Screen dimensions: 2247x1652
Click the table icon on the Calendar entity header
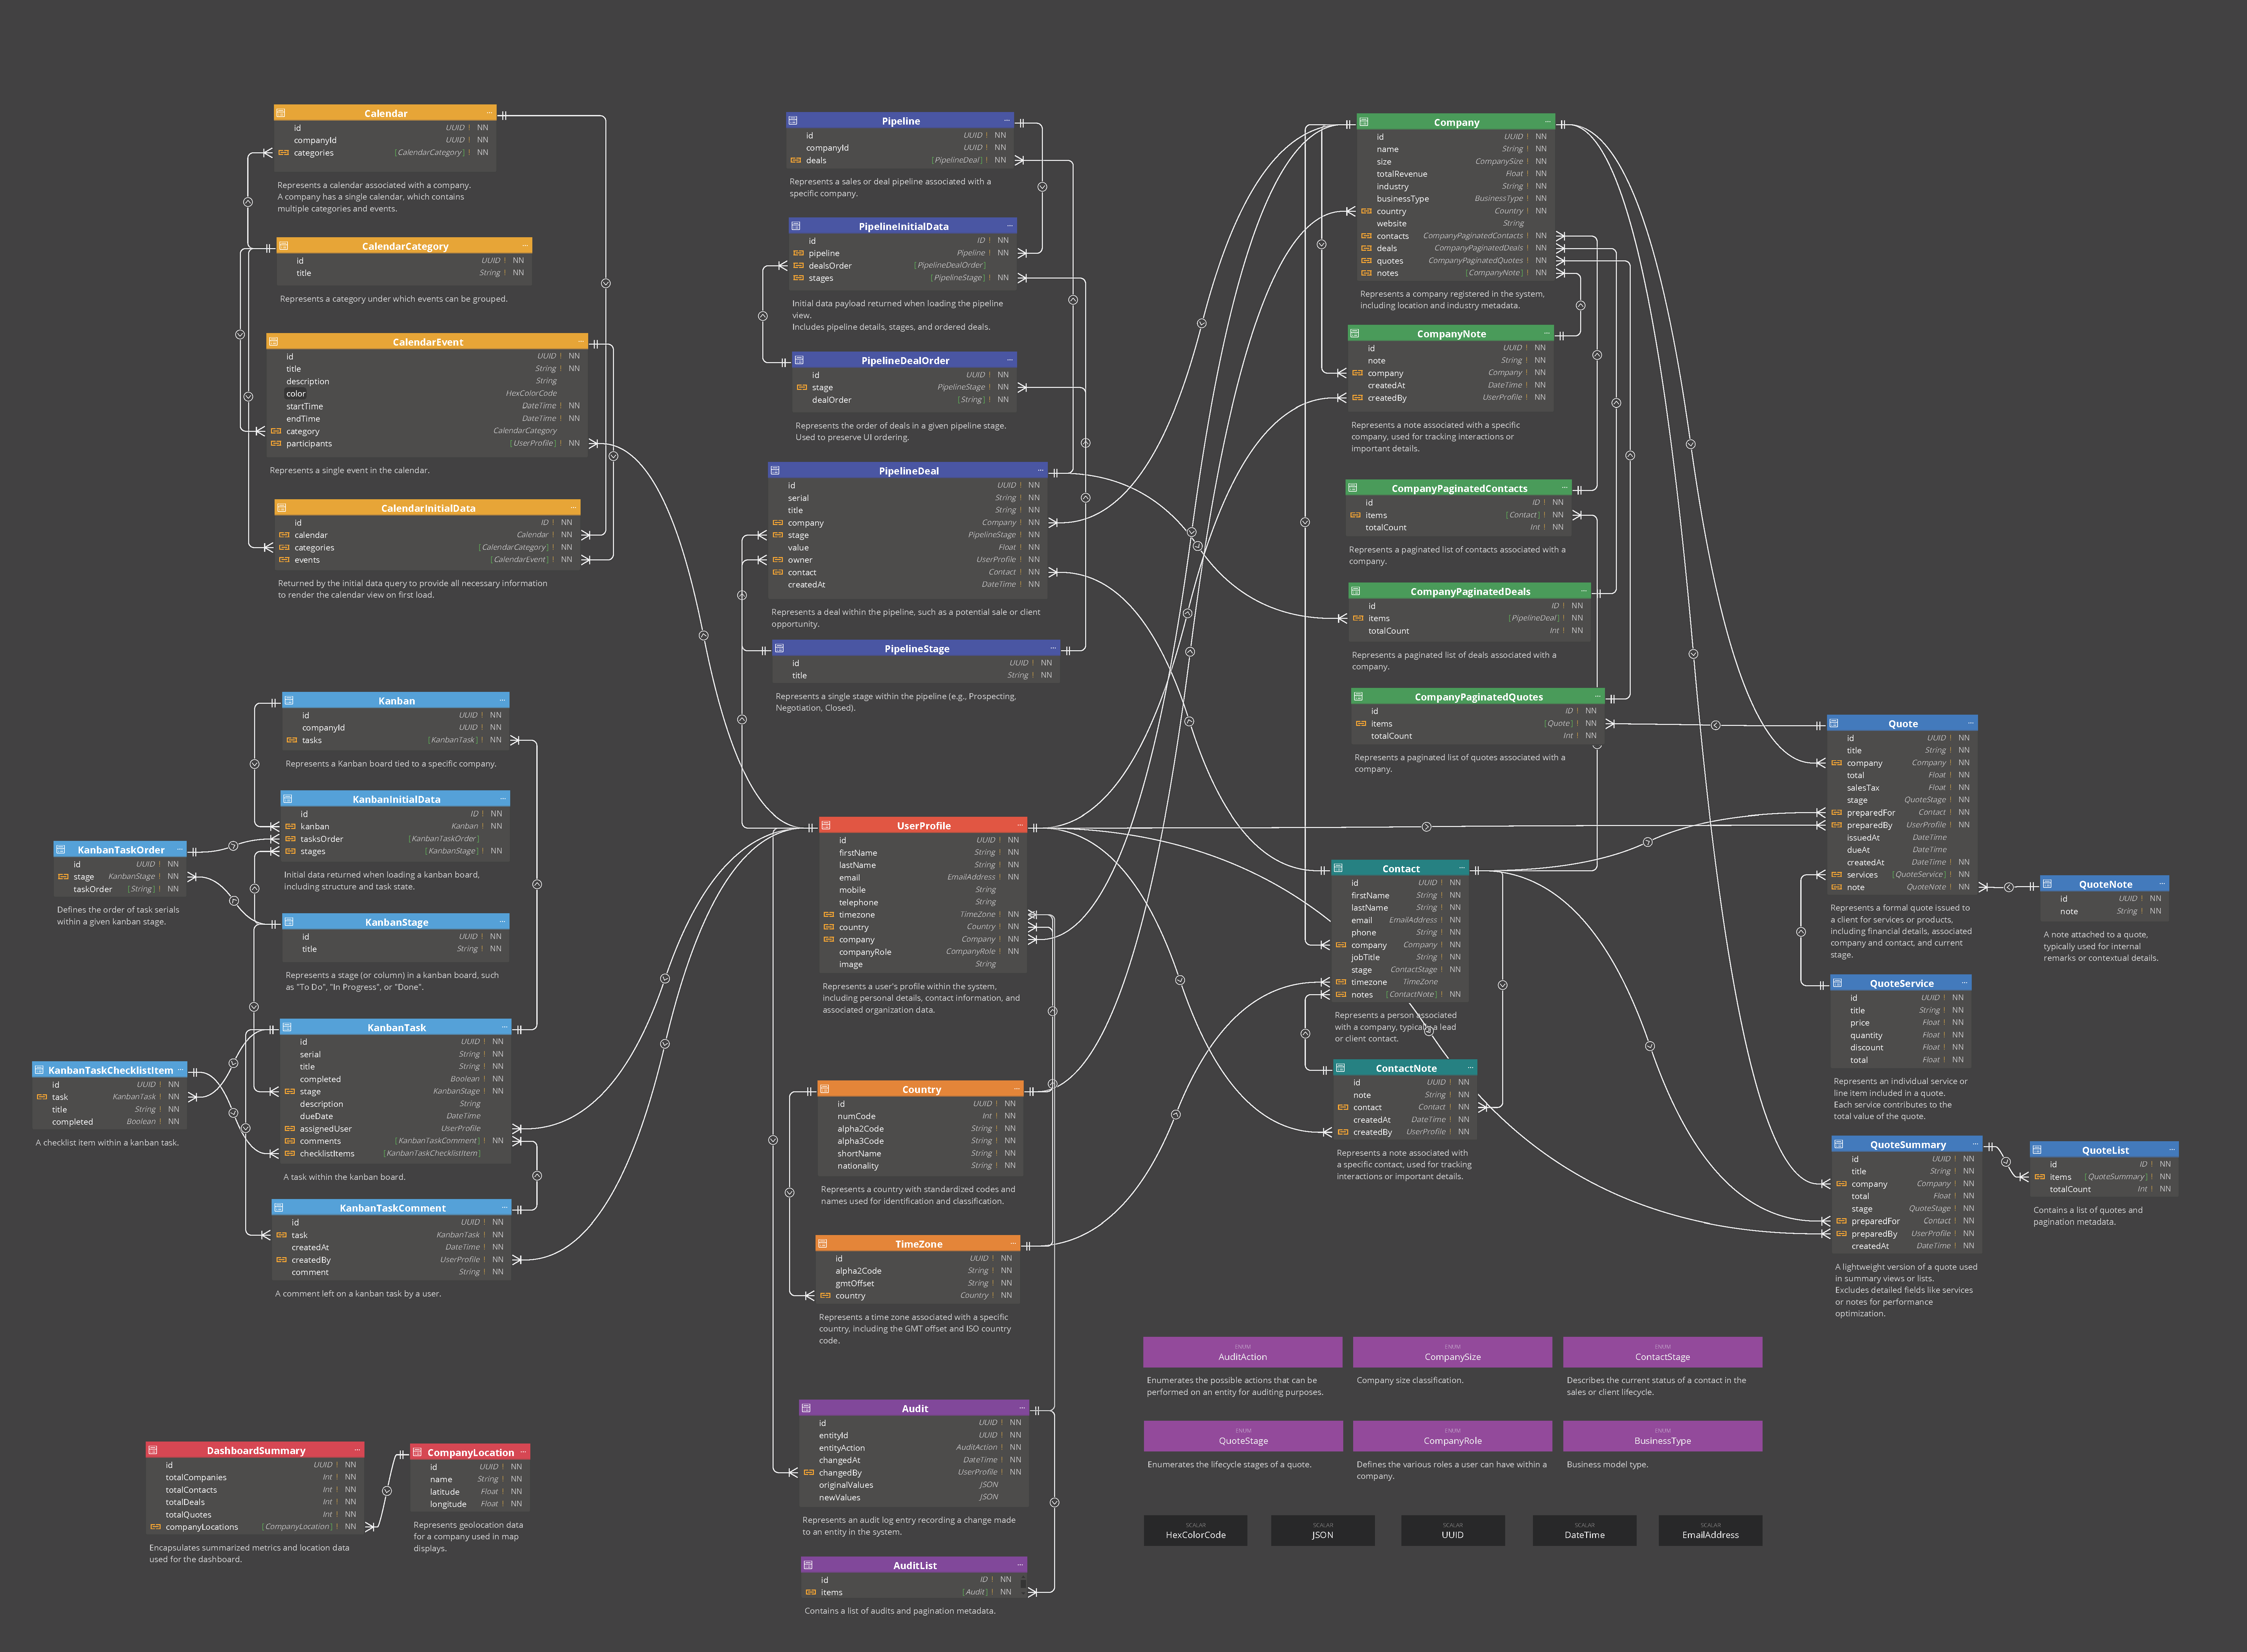[x=281, y=113]
